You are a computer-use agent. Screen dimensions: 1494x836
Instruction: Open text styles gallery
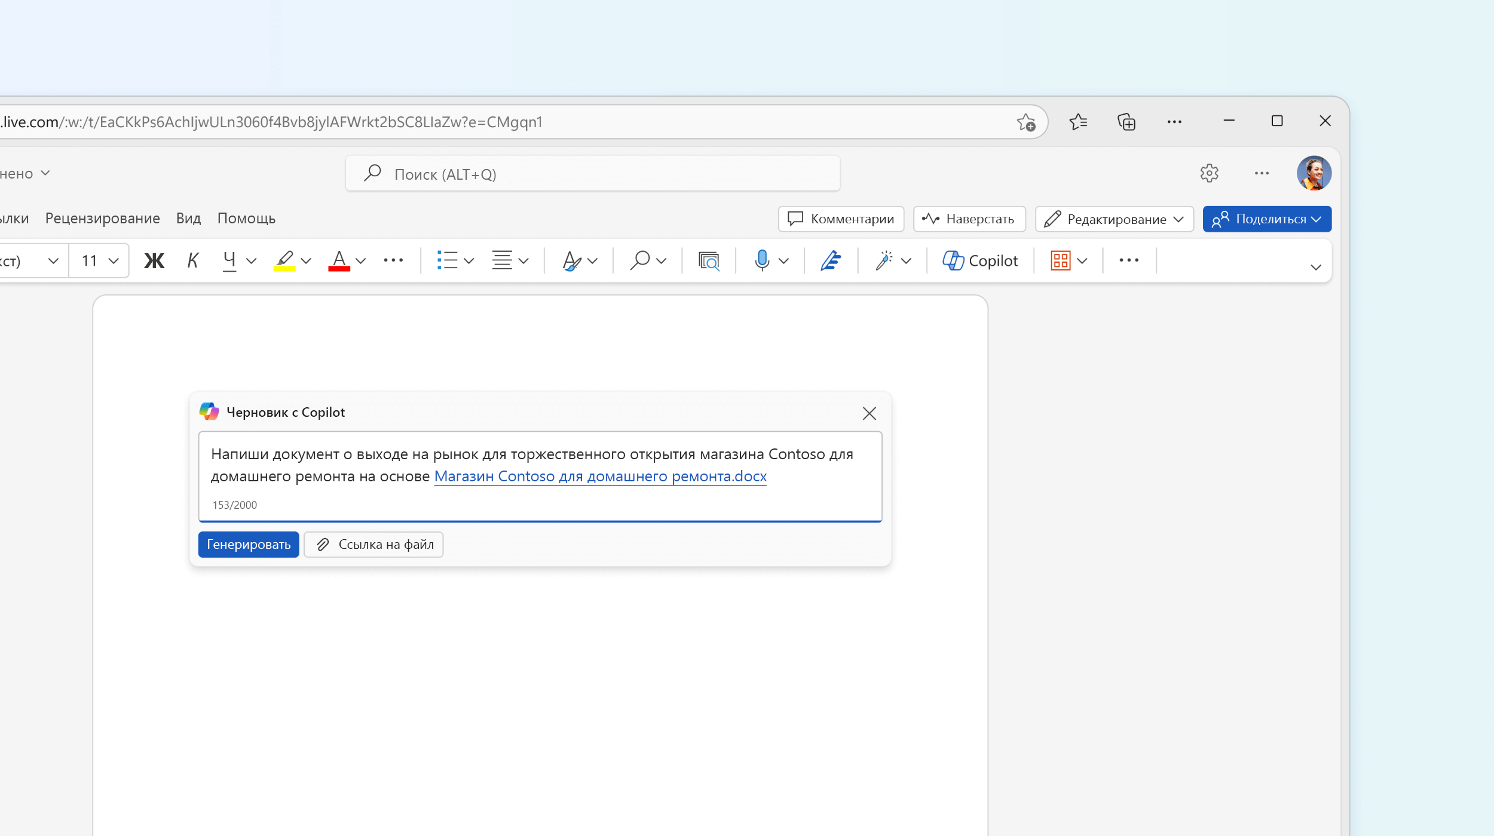point(571,260)
